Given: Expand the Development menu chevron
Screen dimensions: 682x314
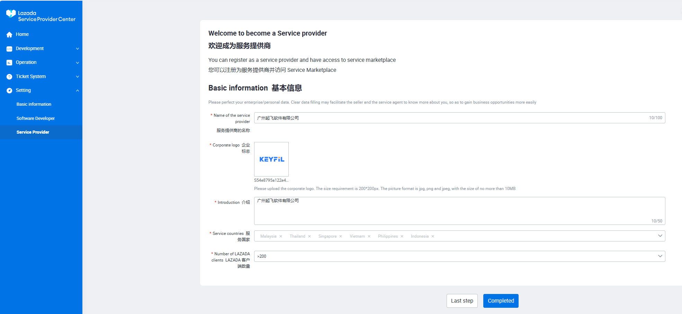Looking at the screenshot, I should click(x=78, y=49).
